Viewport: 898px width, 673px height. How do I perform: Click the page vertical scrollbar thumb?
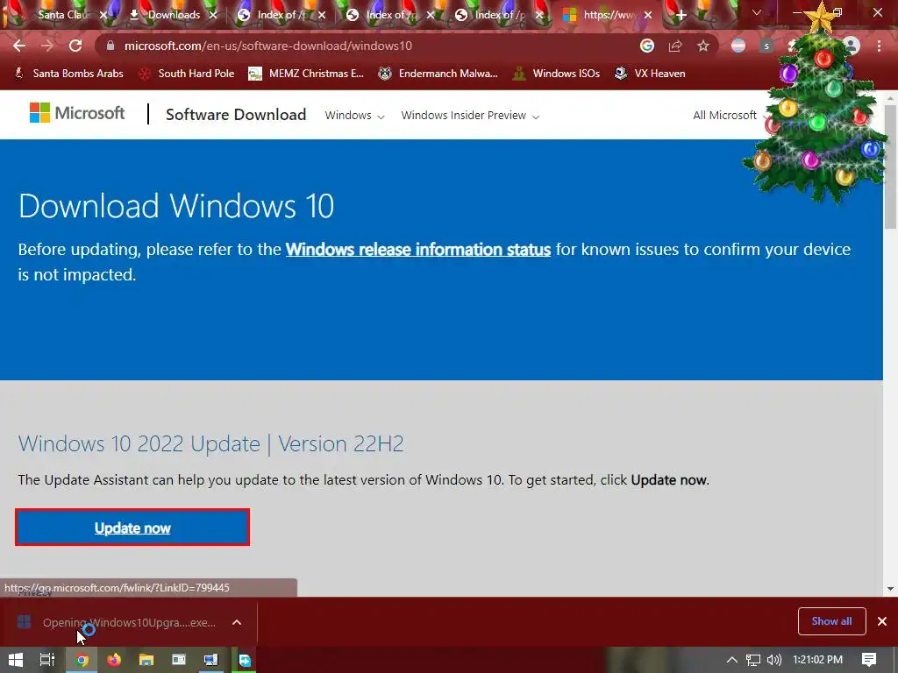891,167
